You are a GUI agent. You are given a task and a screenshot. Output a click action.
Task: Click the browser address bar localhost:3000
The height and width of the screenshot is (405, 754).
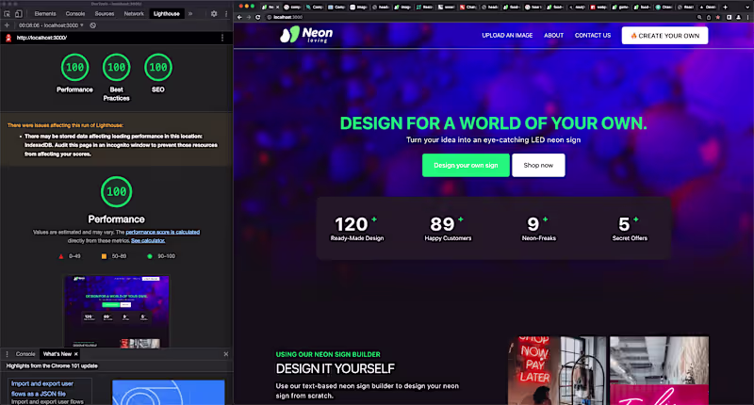pos(481,17)
